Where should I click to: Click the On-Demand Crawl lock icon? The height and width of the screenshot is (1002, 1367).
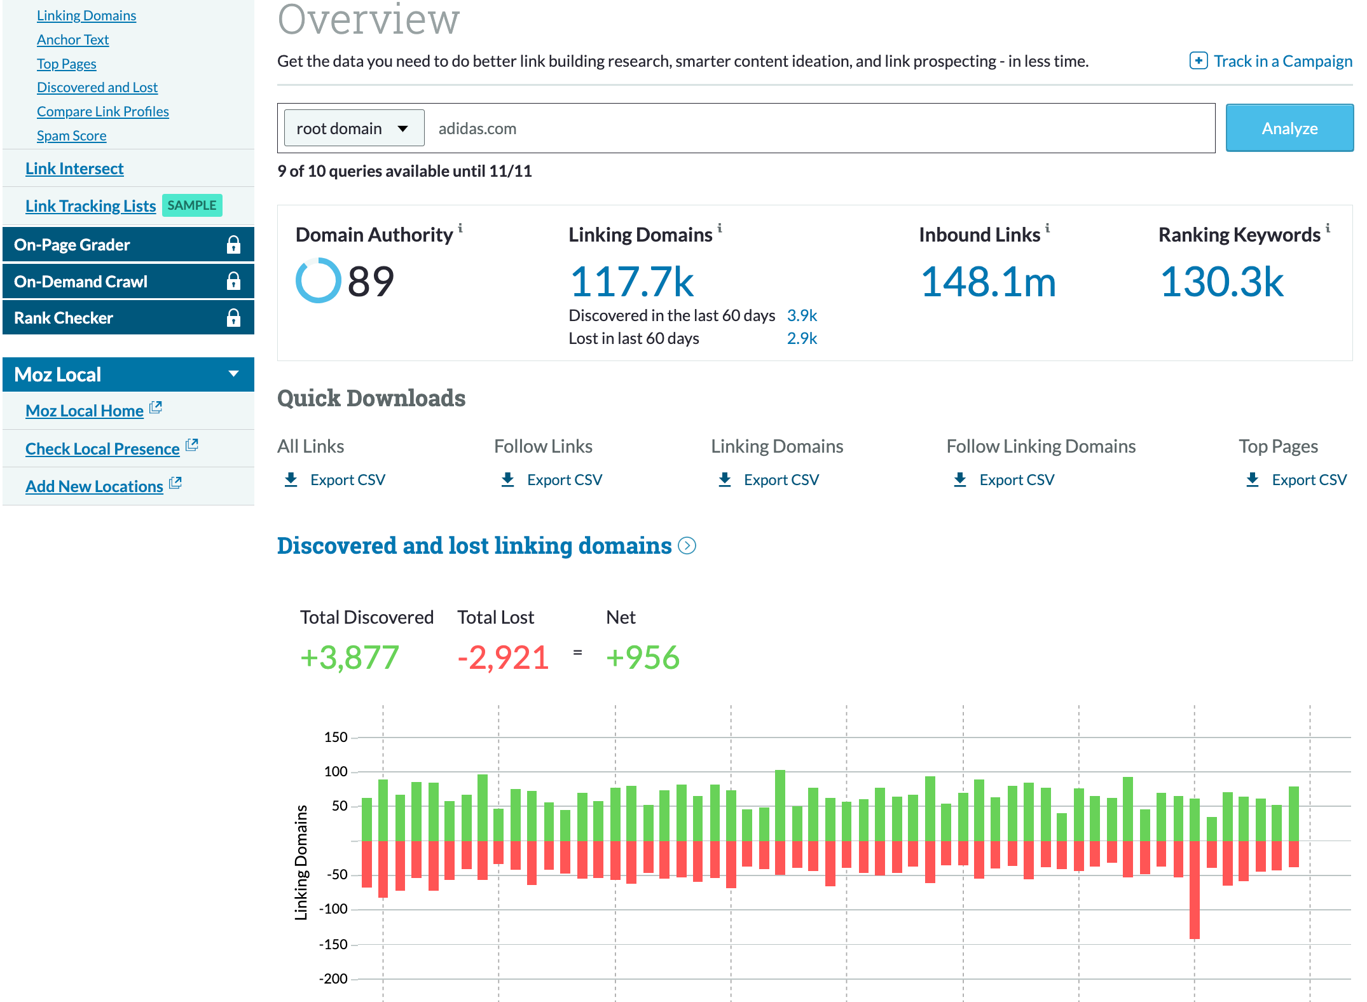pos(233,281)
